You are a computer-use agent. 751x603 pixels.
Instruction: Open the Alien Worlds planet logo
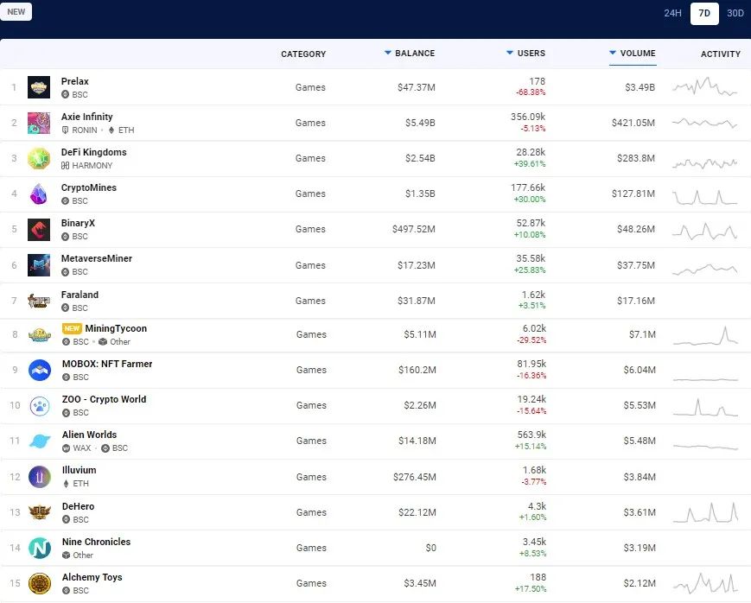pyautogui.click(x=40, y=441)
